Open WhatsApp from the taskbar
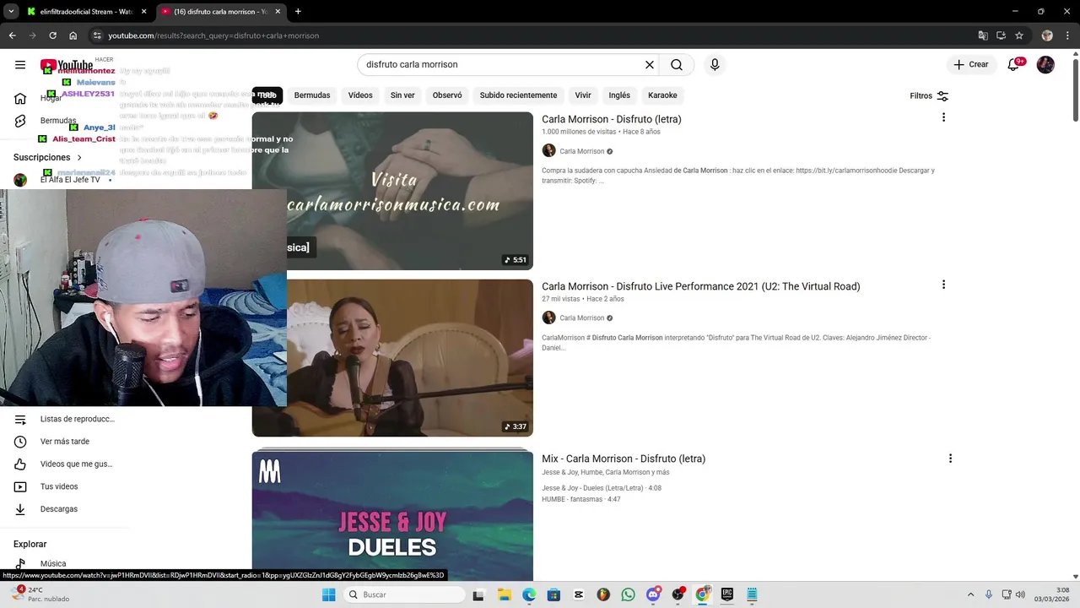 [x=628, y=594]
